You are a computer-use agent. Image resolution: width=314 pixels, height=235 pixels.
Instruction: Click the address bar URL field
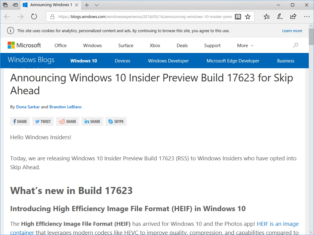pyautogui.click(x=138, y=17)
